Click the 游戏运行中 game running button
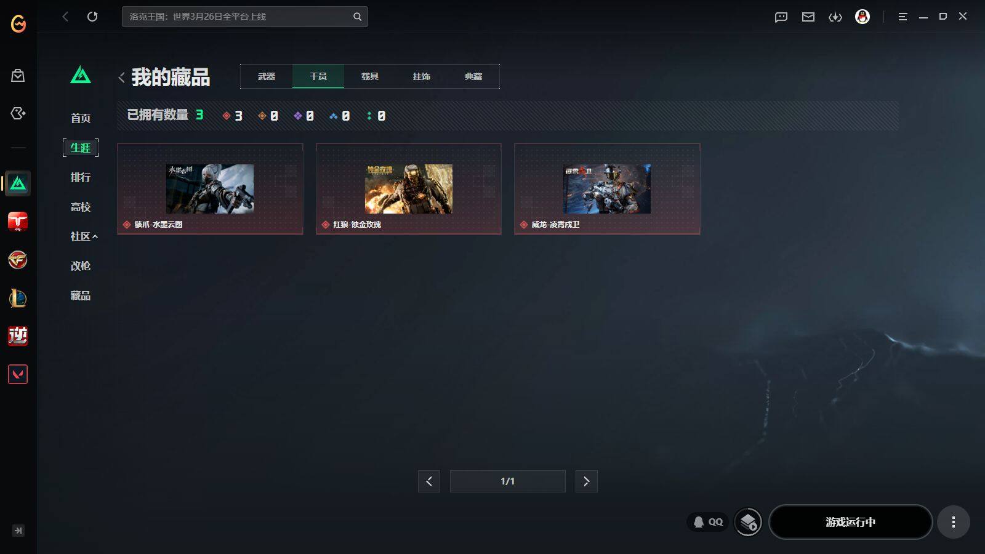 tap(850, 522)
